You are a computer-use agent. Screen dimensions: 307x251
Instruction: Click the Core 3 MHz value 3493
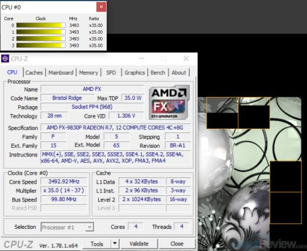pyautogui.click(x=74, y=45)
